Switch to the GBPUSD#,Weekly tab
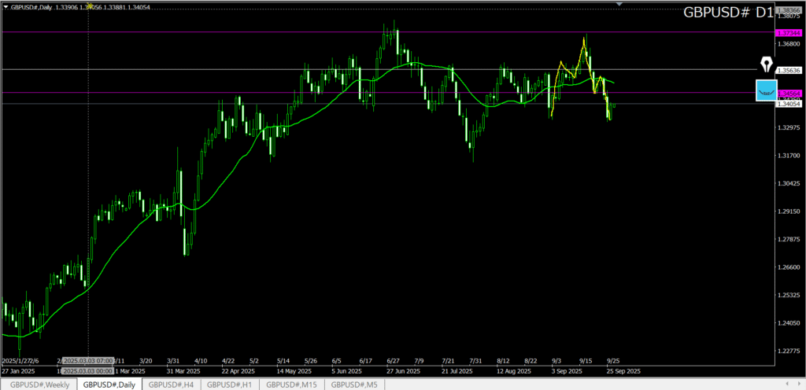This screenshot has width=806, height=390. coord(39,384)
